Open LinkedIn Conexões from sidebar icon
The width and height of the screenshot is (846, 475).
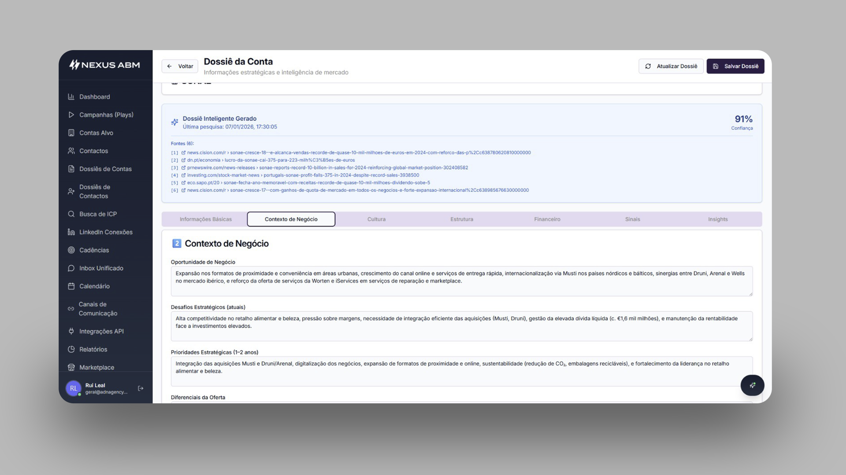coord(71,232)
